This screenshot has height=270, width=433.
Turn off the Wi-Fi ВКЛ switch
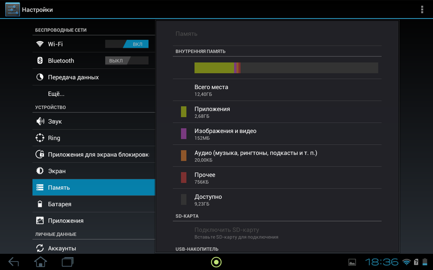pos(127,44)
